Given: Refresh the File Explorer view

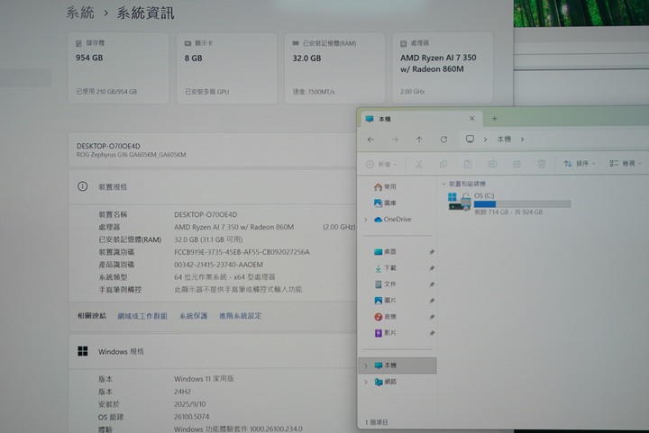Looking at the screenshot, I should 443,140.
